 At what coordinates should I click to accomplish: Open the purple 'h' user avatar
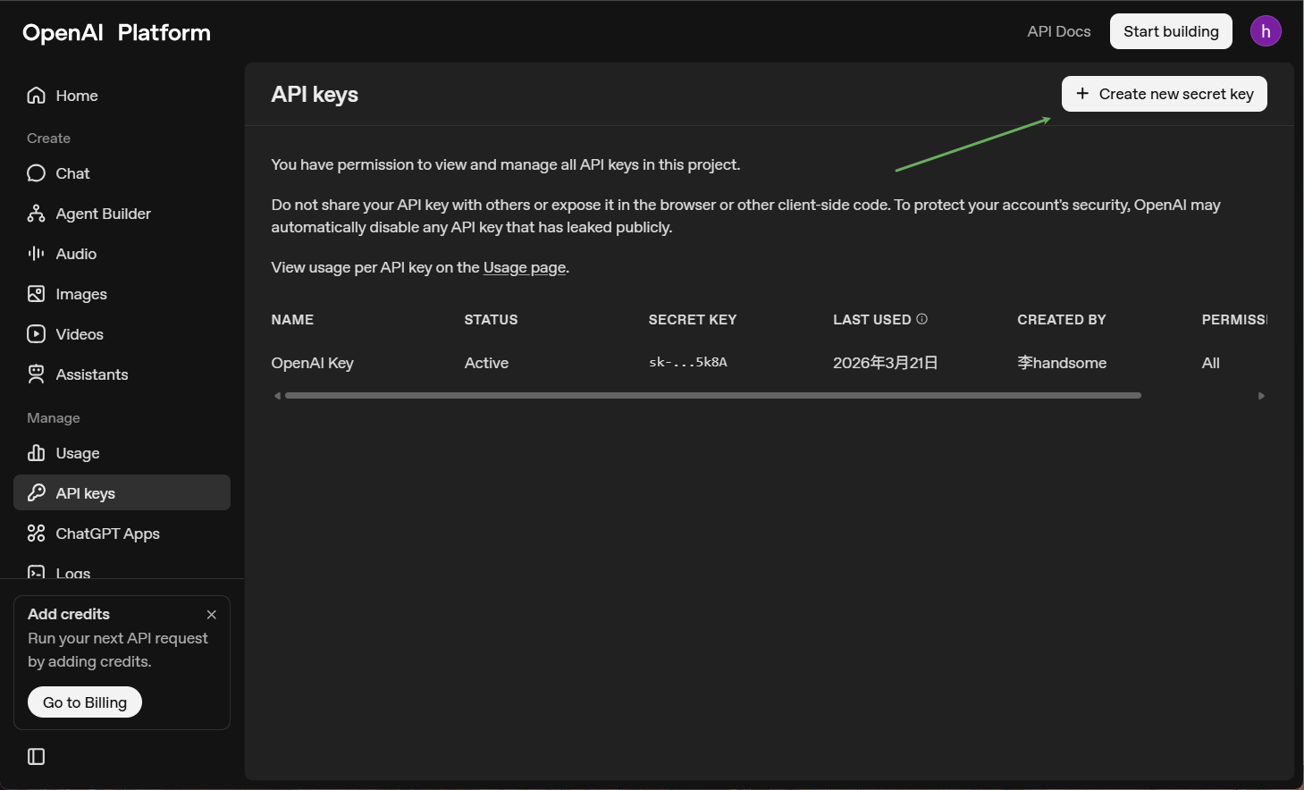coord(1266,31)
